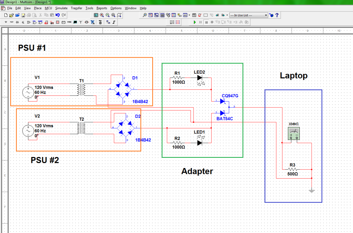This screenshot has height=233, width=353.
Task: Select the T2 transformer
Action: (x=82, y=128)
